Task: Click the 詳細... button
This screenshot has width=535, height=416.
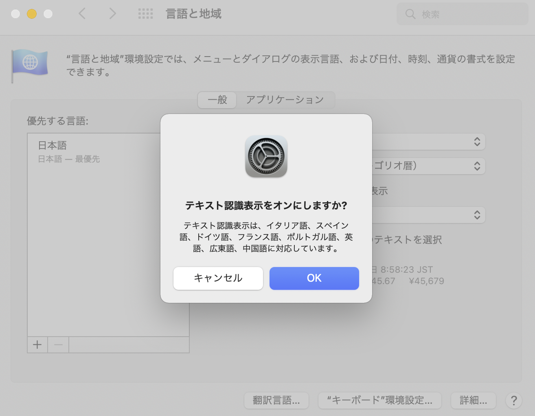Action: tap(473, 401)
